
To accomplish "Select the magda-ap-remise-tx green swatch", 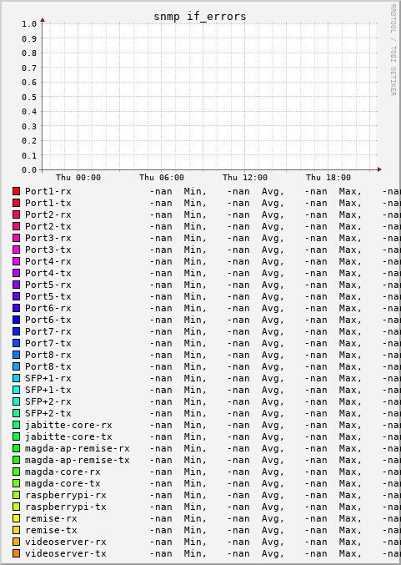I will click(x=16, y=460).
